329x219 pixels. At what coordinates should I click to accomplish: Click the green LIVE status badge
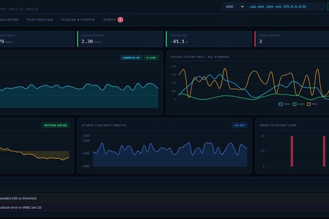pyautogui.click(x=151, y=58)
